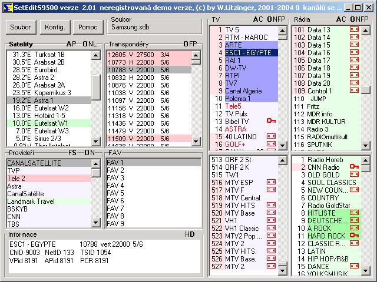Click card icon beside MTV Base 520
This screenshot has width=377, height=282.
click(271, 213)
